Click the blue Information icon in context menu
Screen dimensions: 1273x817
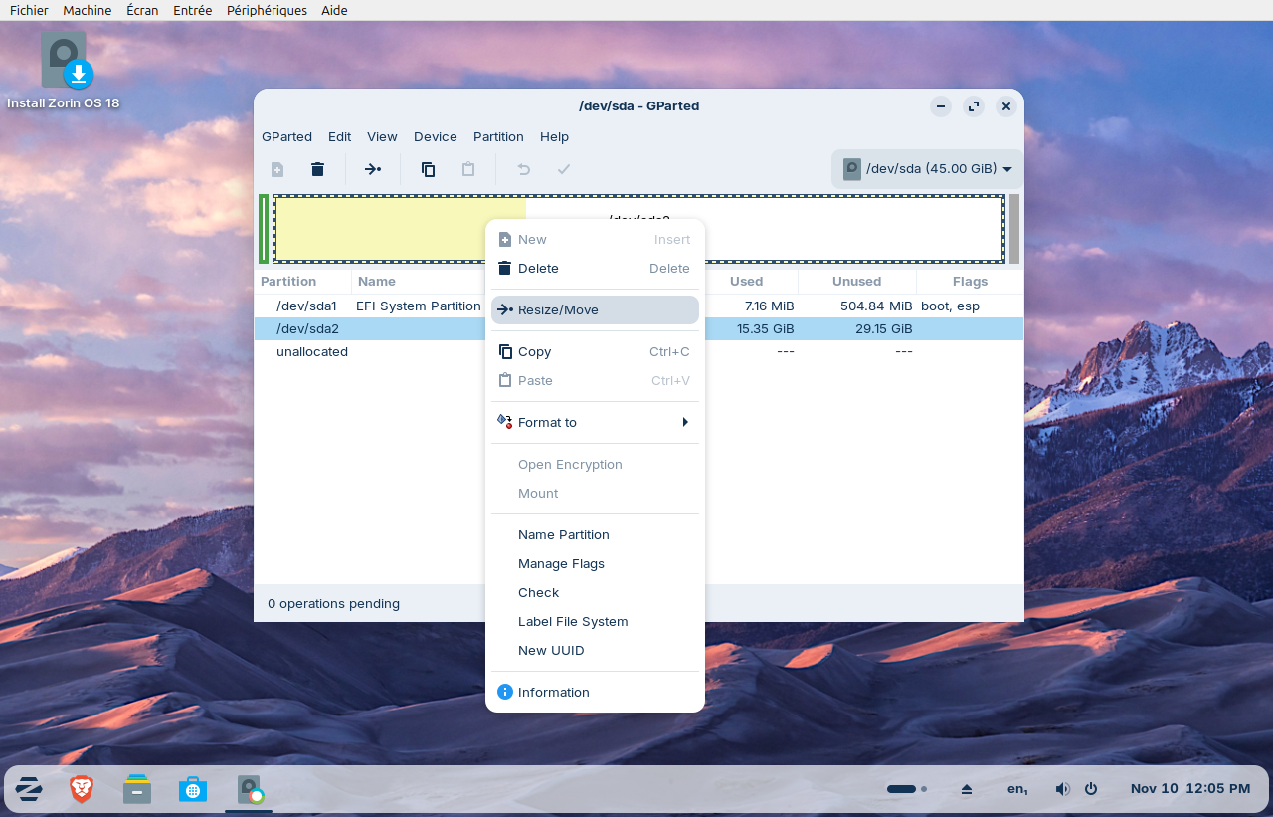point(505,692)
